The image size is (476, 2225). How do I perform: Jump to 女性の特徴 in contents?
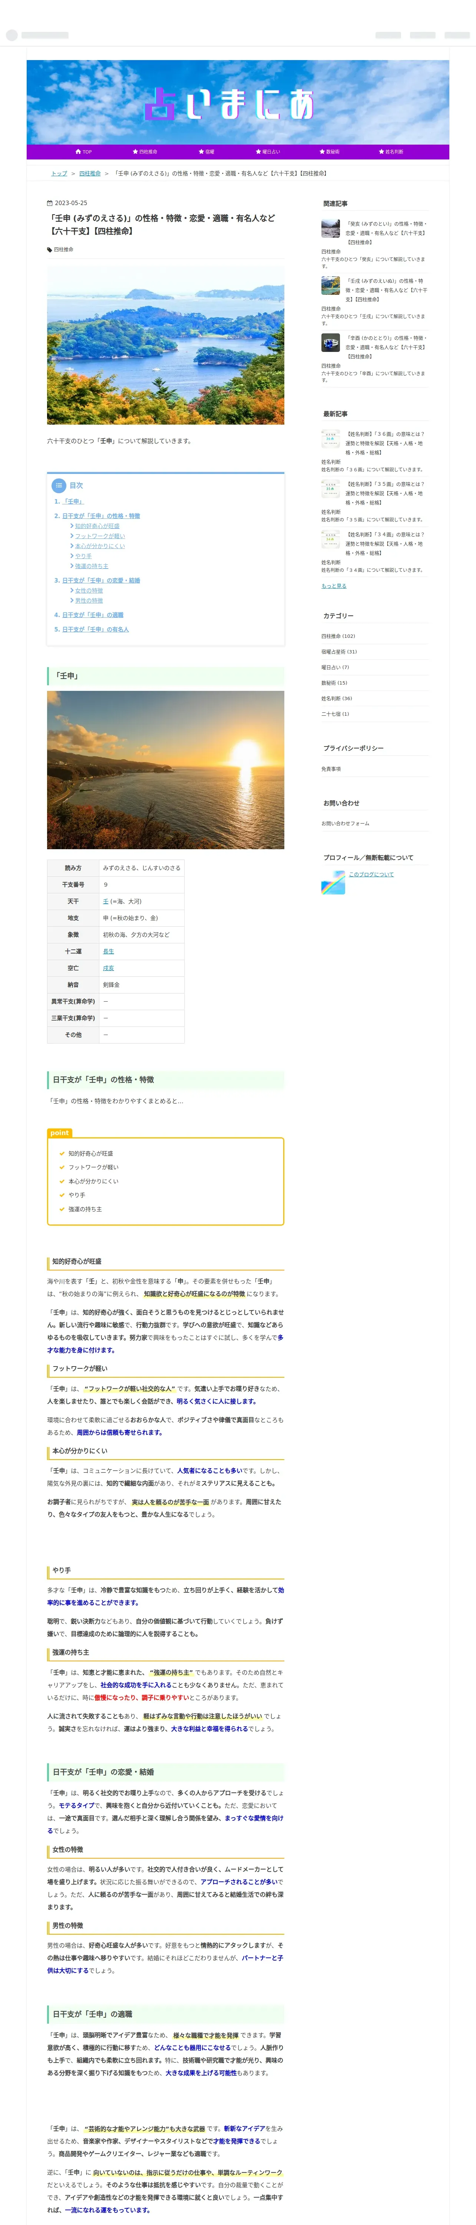click(x=88, y=591)
